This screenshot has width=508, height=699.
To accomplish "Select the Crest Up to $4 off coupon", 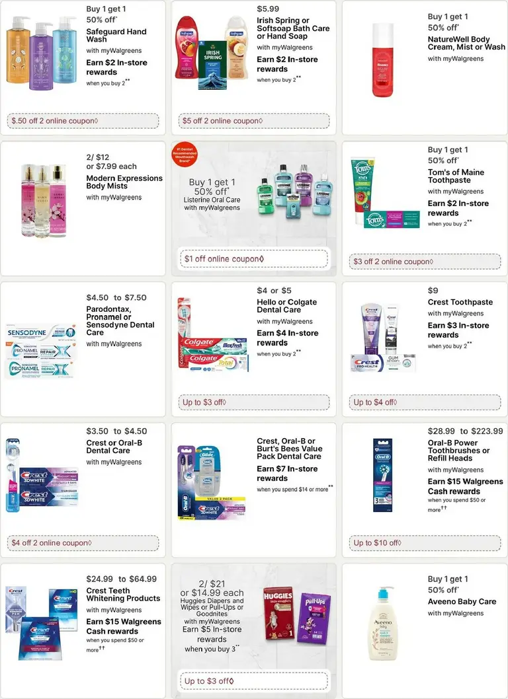I will coord(425,402).
